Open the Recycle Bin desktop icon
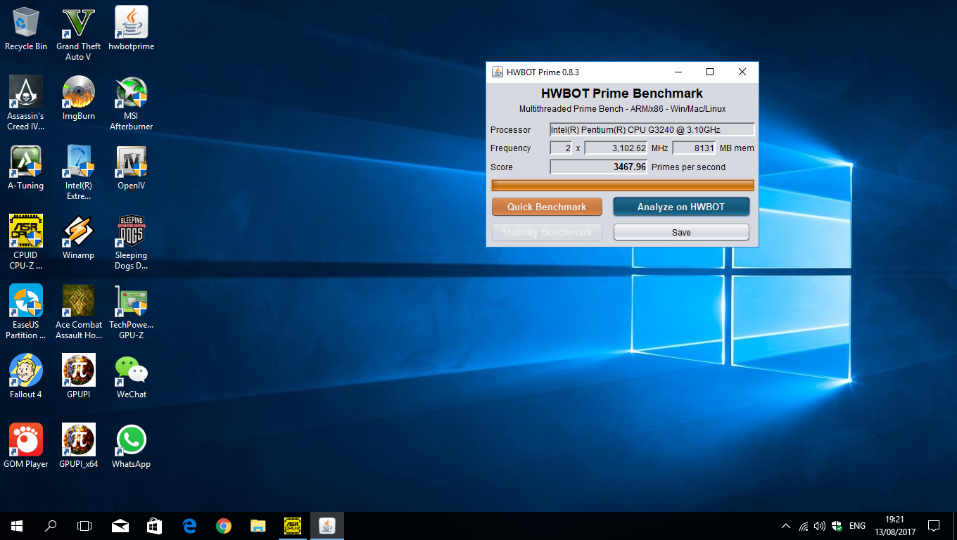Image resolution: width=957 pixels, height=540 pixels. coord(26,29)
